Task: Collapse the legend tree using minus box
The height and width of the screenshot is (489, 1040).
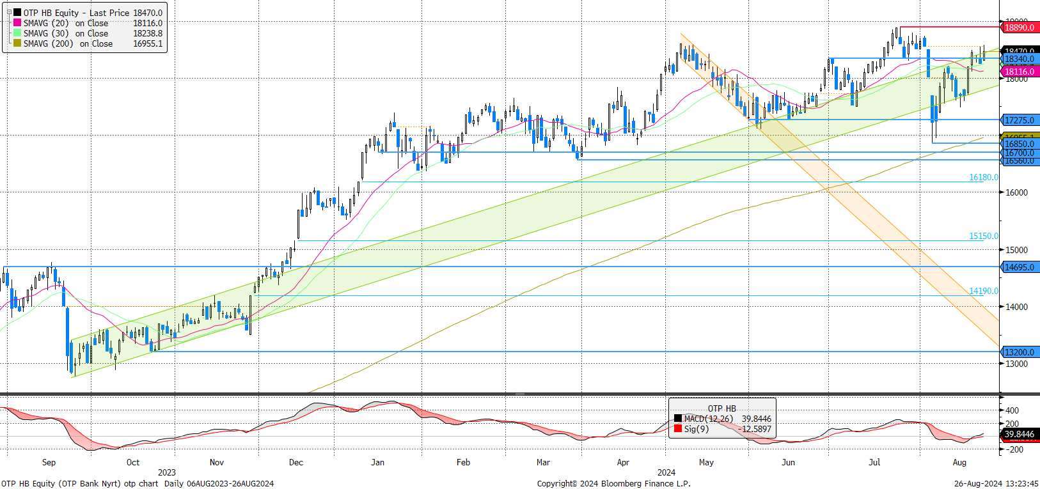Action: (9, 12)
